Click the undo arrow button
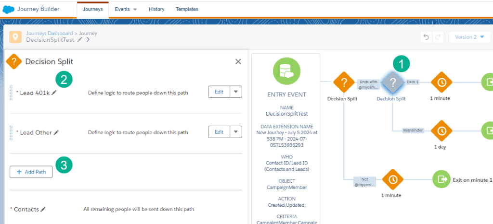Image resolution: width=493 pixels, height=224 pixels. click(426, 37)
